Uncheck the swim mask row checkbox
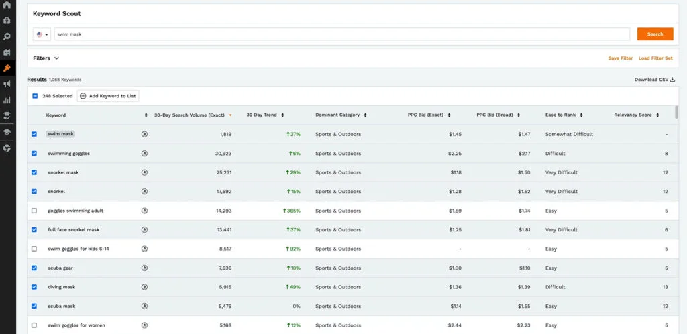Image resolution: width=687 pixels, height=334 pixels. [x=34, y=134]
